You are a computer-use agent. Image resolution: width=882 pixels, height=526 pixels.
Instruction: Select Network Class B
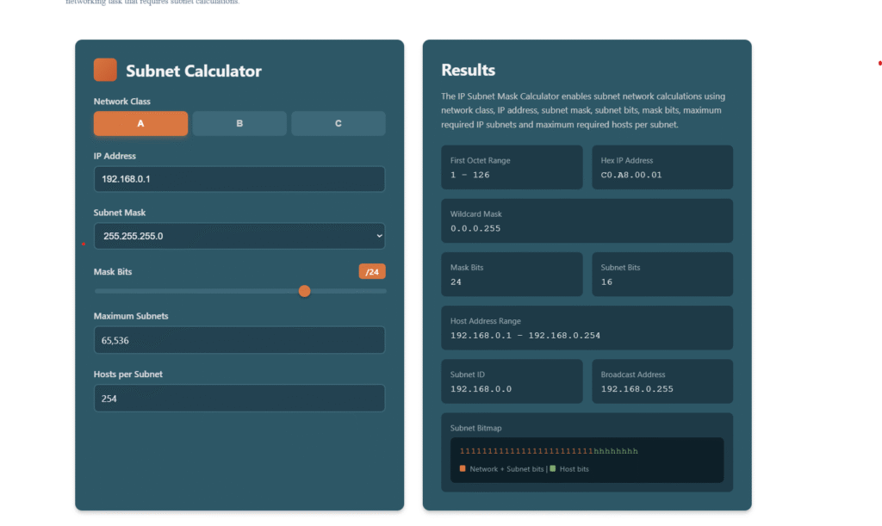tap(239, 123)
